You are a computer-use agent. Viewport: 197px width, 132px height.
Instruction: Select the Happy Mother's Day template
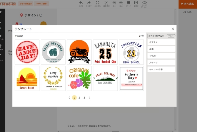[x=131, y=78]
